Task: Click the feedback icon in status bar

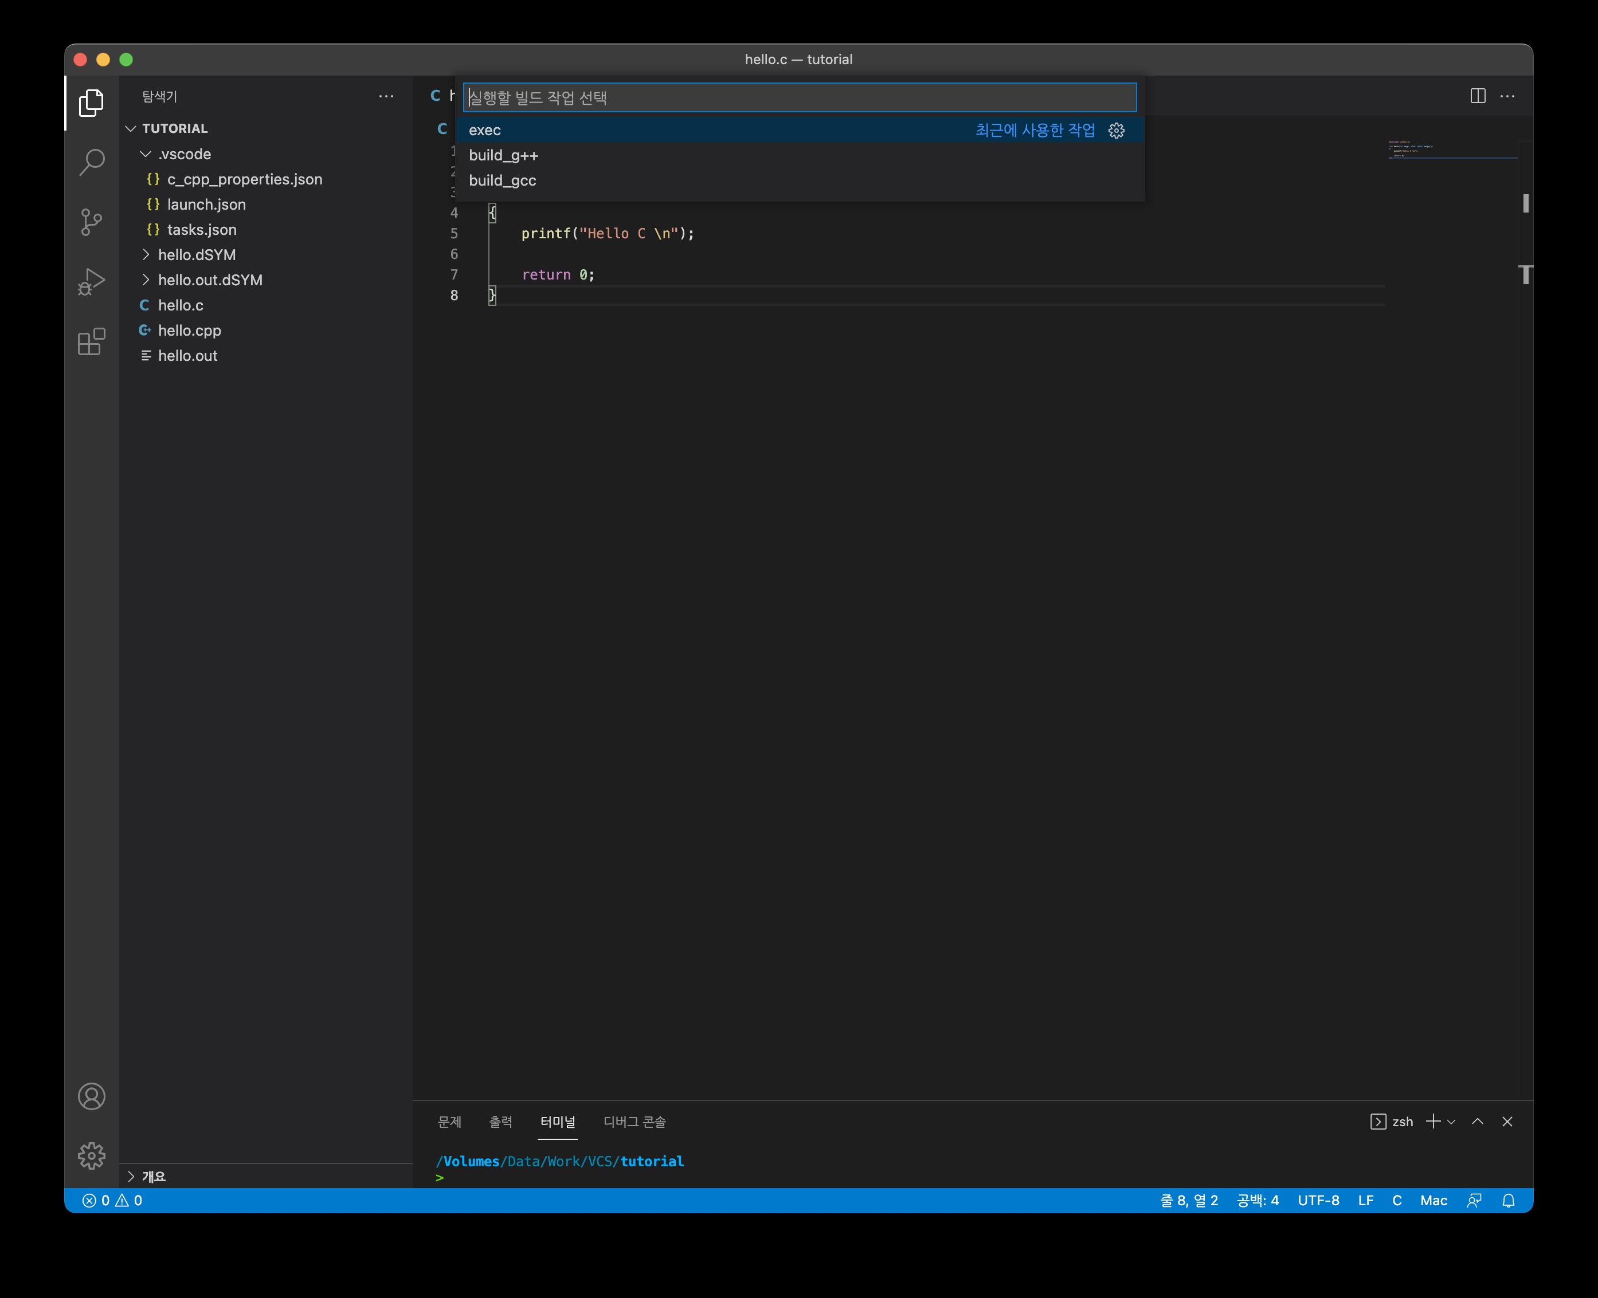Action: coord(1474,1200)
